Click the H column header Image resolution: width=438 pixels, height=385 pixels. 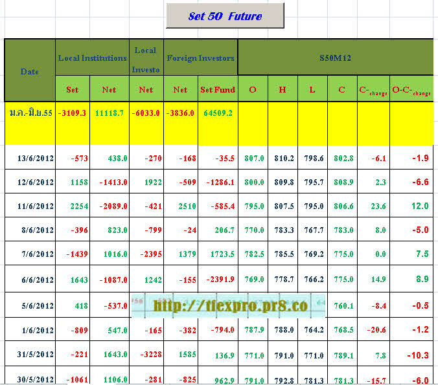pyautogui.click(x=282, y=89)
